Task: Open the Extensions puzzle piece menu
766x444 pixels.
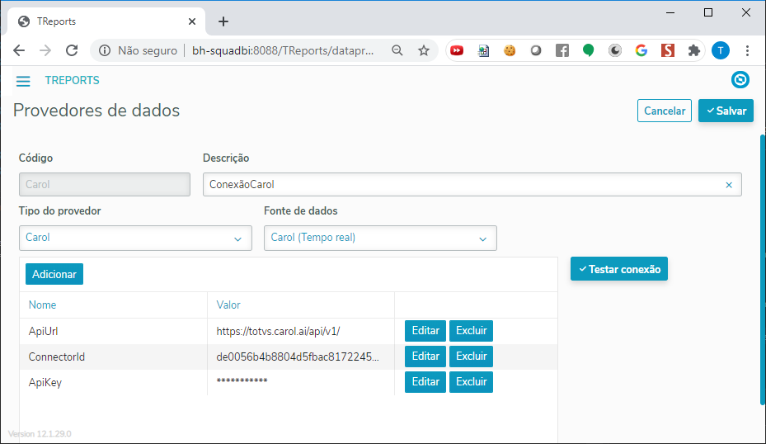Action: (693, 50)
